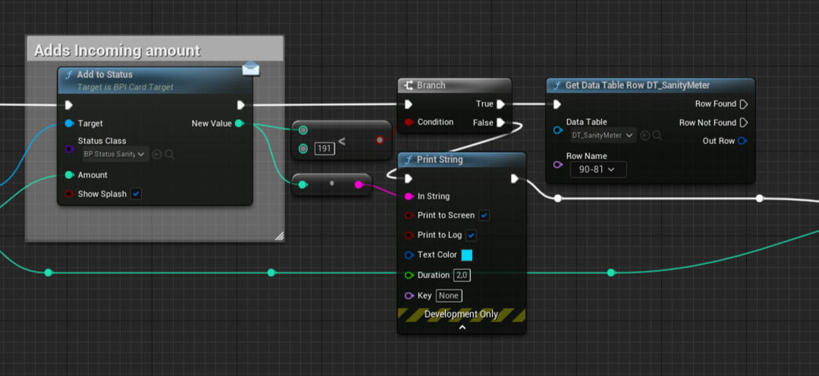
Task: Click the browse magnifier next to DT_SanityMeter
Action: tap(658, 136)
